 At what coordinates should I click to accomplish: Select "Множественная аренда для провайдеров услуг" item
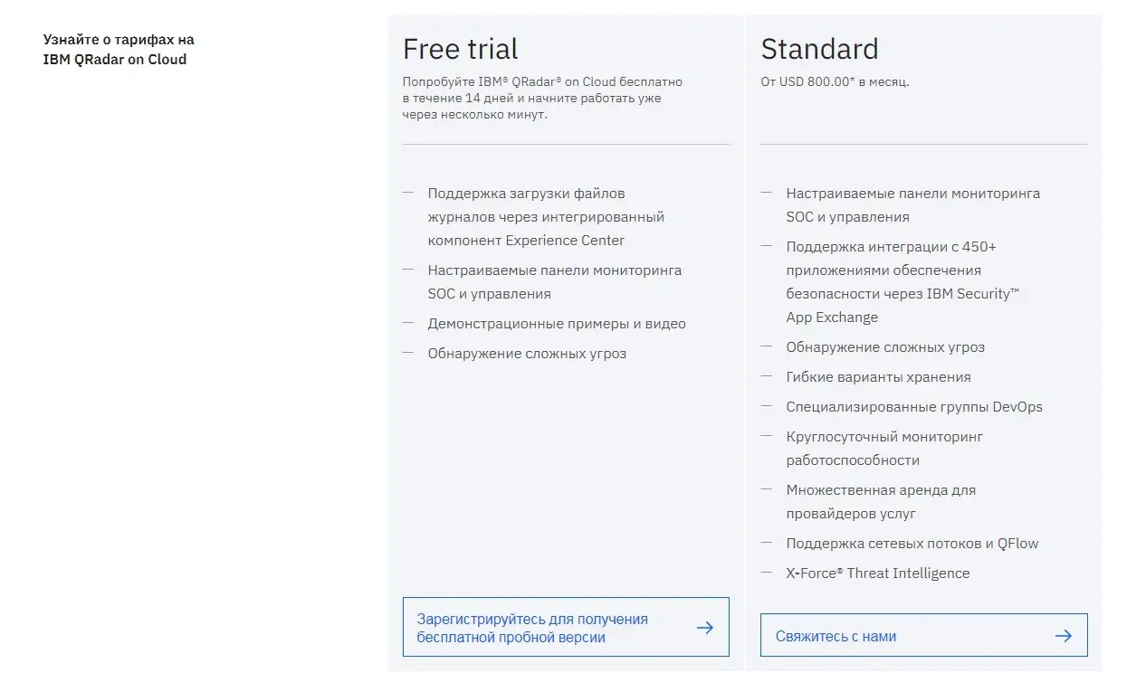point(881,501)
